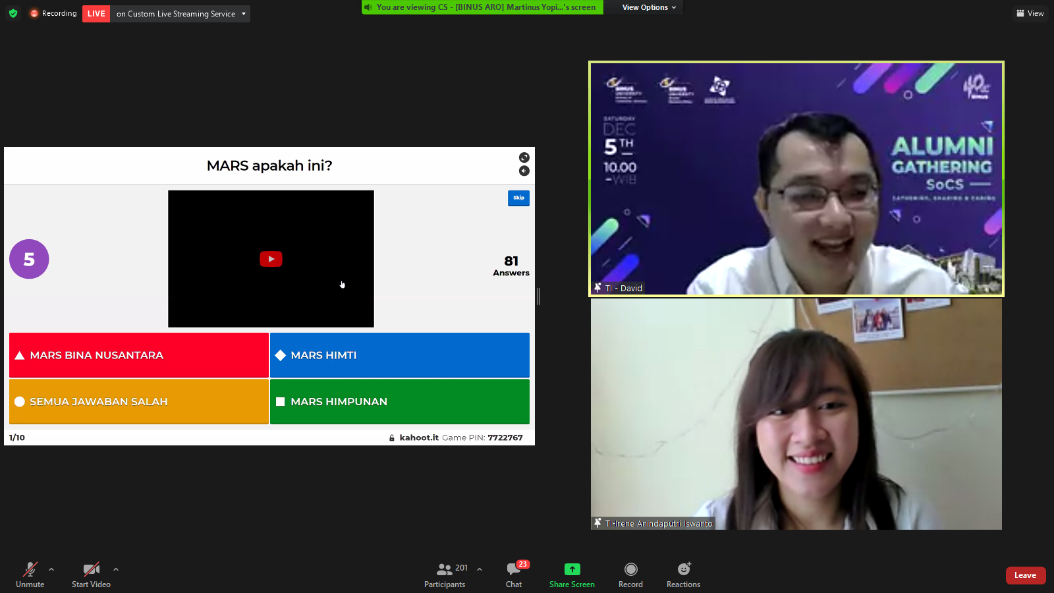Click the red Recording indicator
Viewport: 1054px width, 593px height.
point(53,13)
